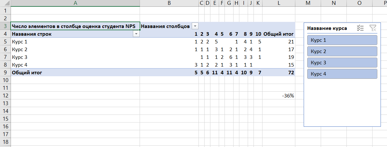Click Курс 2 row label in pivot table
387x147 pixels.
point(75,49)
